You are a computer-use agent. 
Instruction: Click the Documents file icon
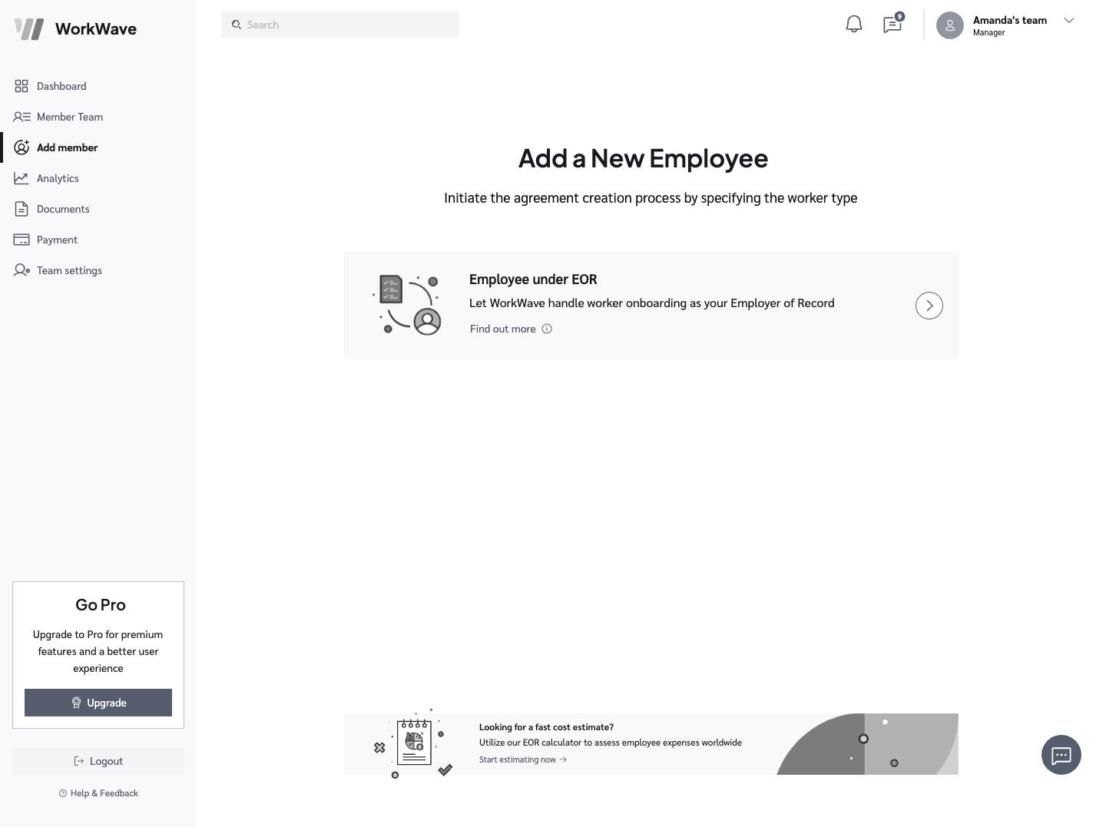[22, 209]
